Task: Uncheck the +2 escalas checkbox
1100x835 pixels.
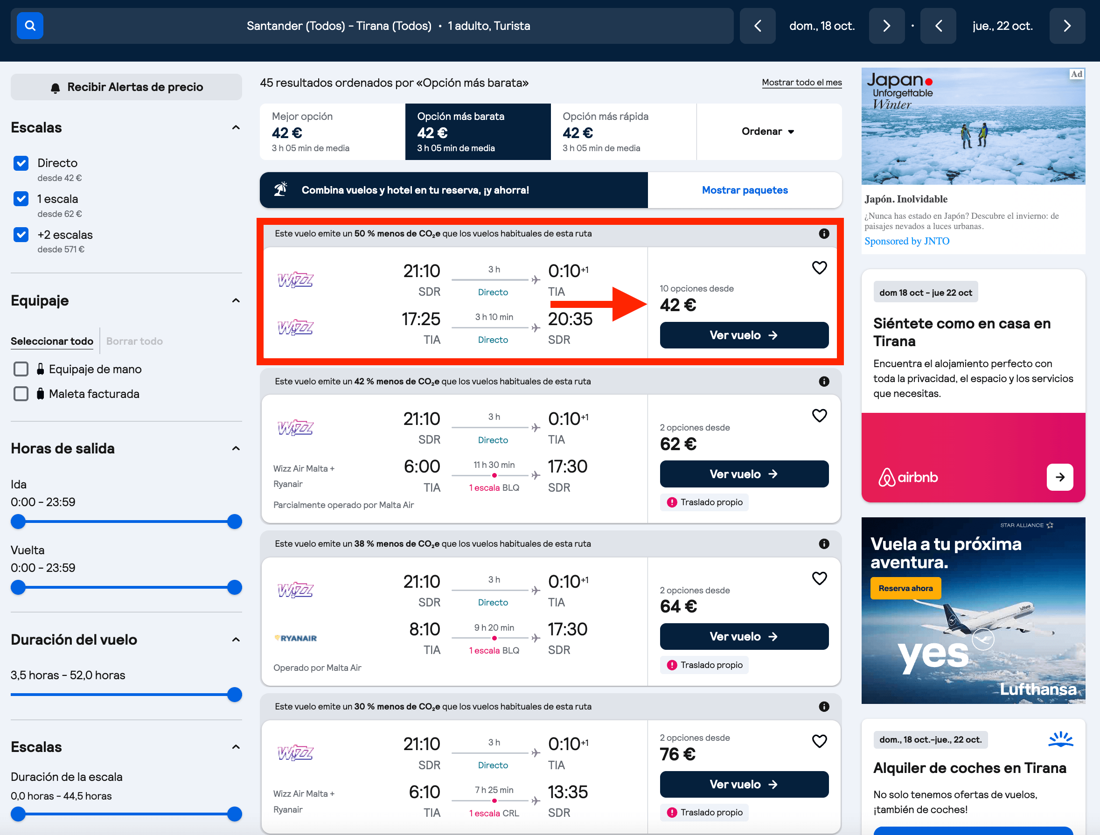Action: point(21,235)
